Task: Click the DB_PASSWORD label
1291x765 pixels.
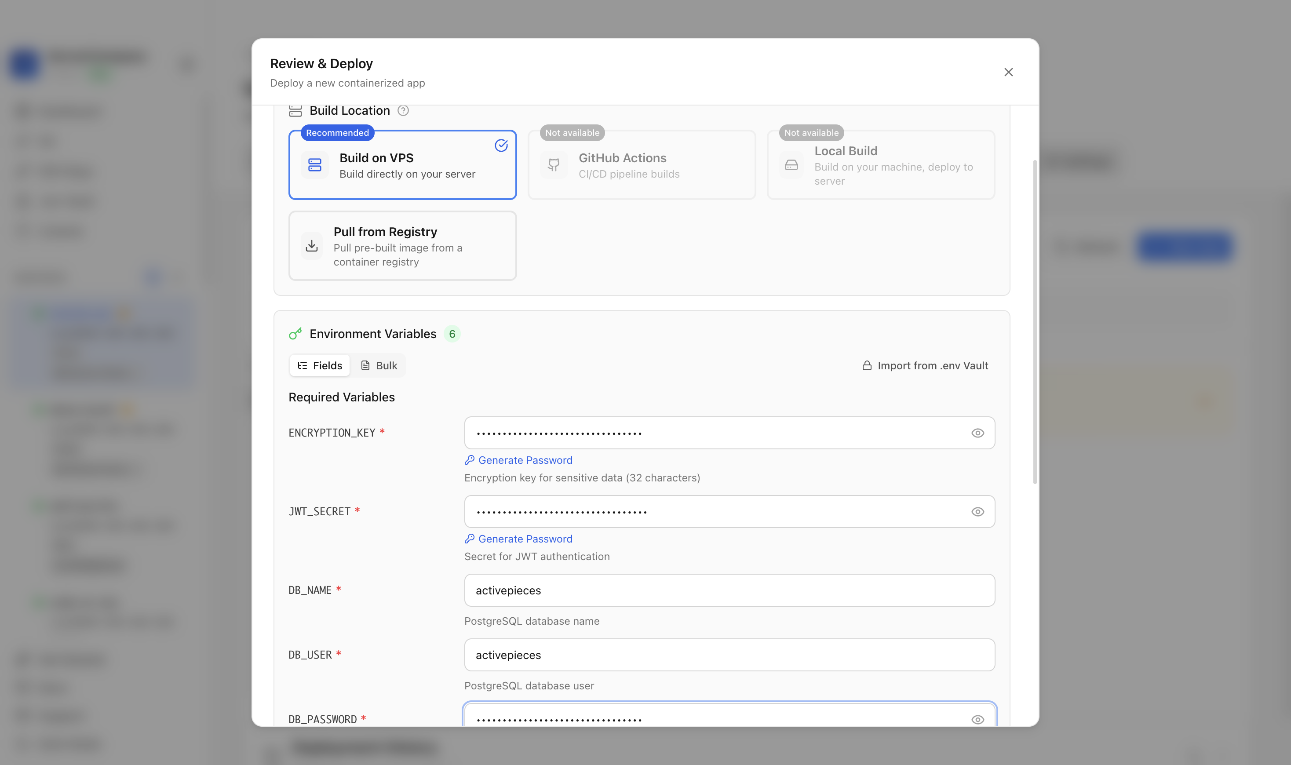Action: point(322,720)
